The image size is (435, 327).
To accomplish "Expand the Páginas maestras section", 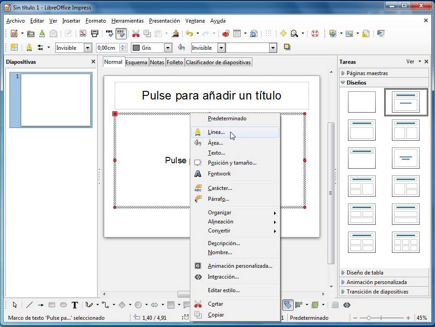I will pos(384,73).
